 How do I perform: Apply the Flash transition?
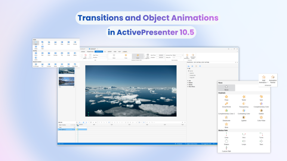point(42,47)
